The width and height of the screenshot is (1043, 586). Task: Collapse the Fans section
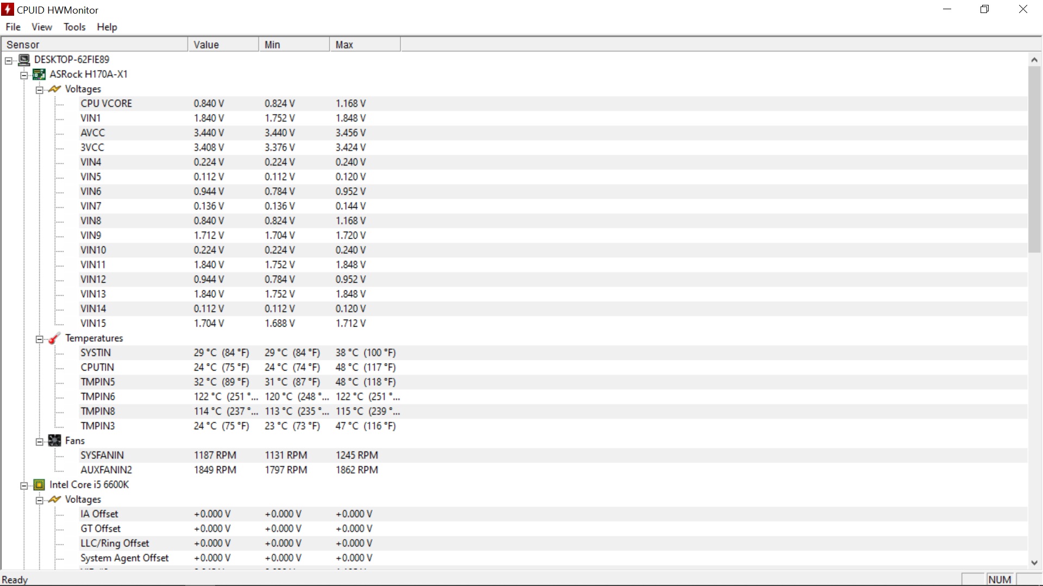tap(39, 442)
